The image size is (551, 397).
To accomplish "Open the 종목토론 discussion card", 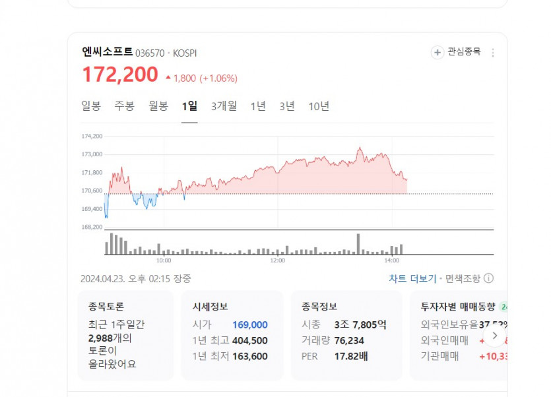I will pos(125,335).
